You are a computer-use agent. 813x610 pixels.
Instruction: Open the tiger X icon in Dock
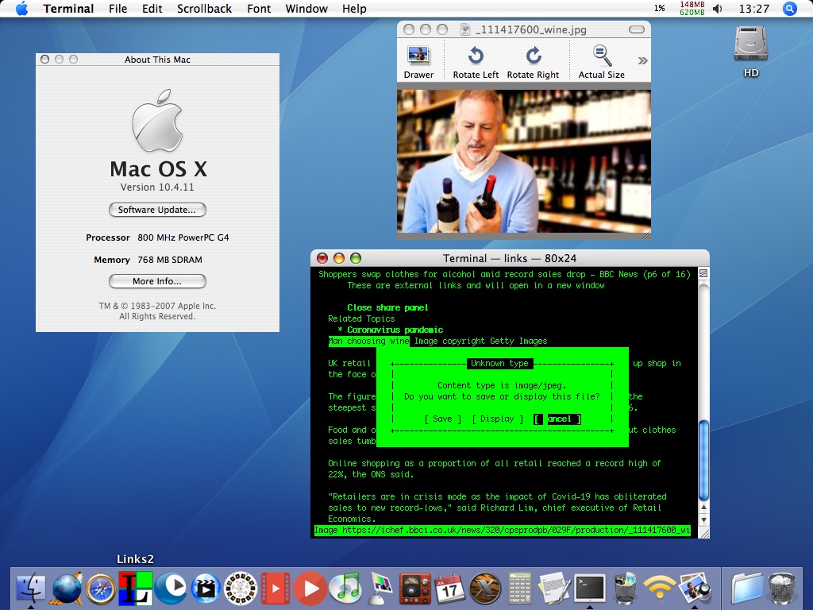tap(485, 589)
